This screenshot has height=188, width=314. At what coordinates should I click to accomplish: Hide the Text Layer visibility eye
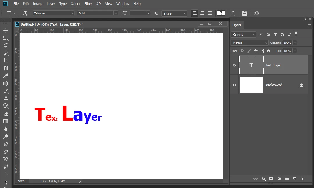pyautogui.click(x=234, y=65)
